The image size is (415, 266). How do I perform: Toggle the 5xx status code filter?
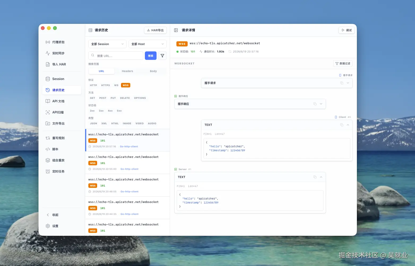[119, 111]
